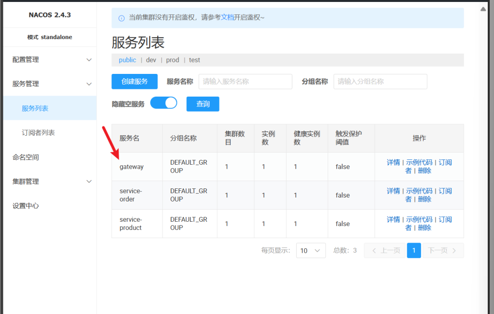494x314 pixels.
Task: Open 订阅者列表 in the sidebar
Action: click(39, 132)
